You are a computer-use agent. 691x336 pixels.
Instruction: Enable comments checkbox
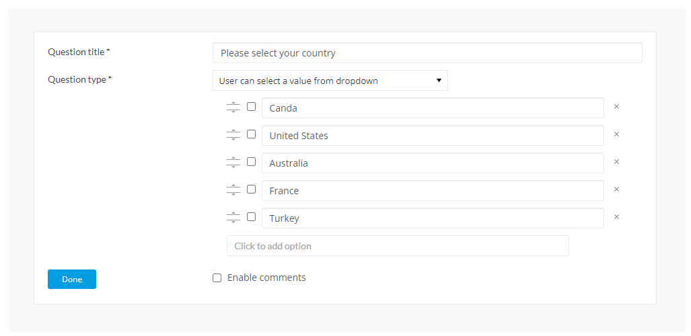tap(217, 278)
